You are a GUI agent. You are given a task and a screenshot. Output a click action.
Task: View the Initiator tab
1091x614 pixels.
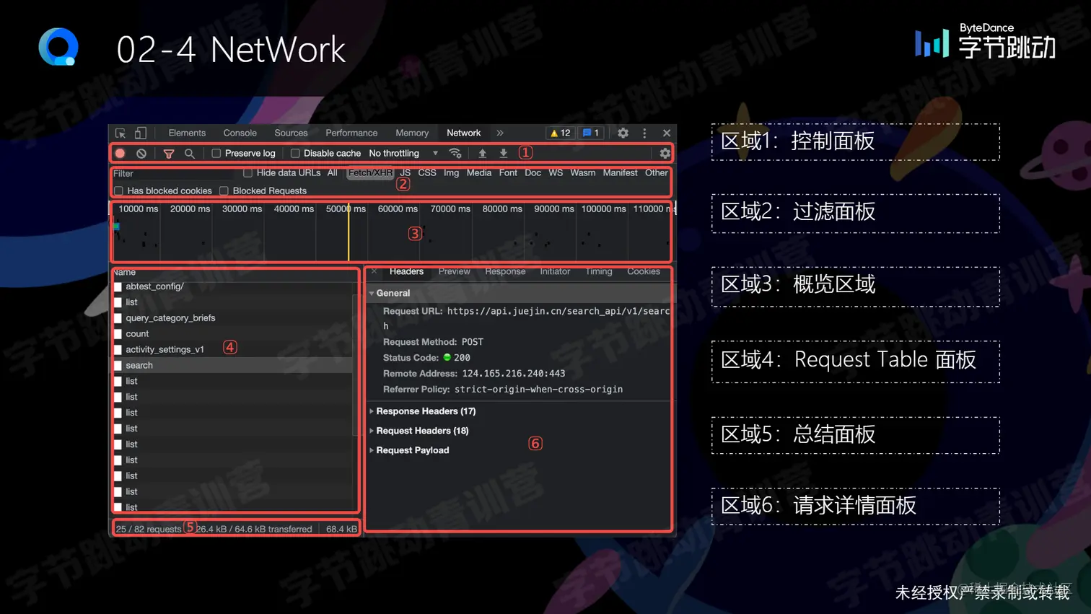[555, 271]
